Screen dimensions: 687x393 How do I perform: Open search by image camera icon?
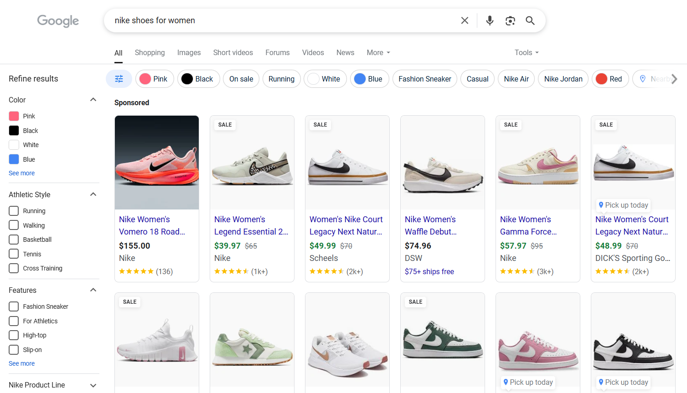click(x=510, y=20)
